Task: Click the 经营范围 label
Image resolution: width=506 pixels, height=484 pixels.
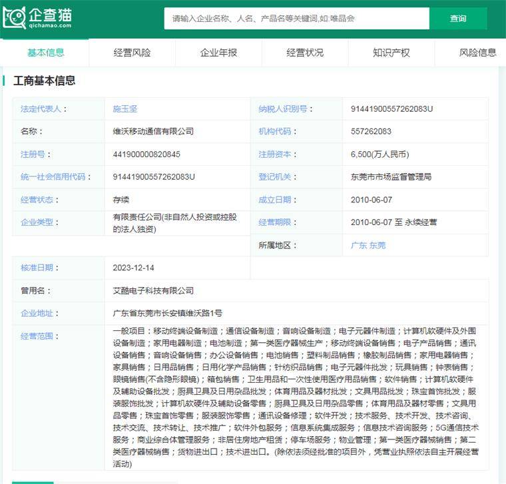Action: coord(37,336)
